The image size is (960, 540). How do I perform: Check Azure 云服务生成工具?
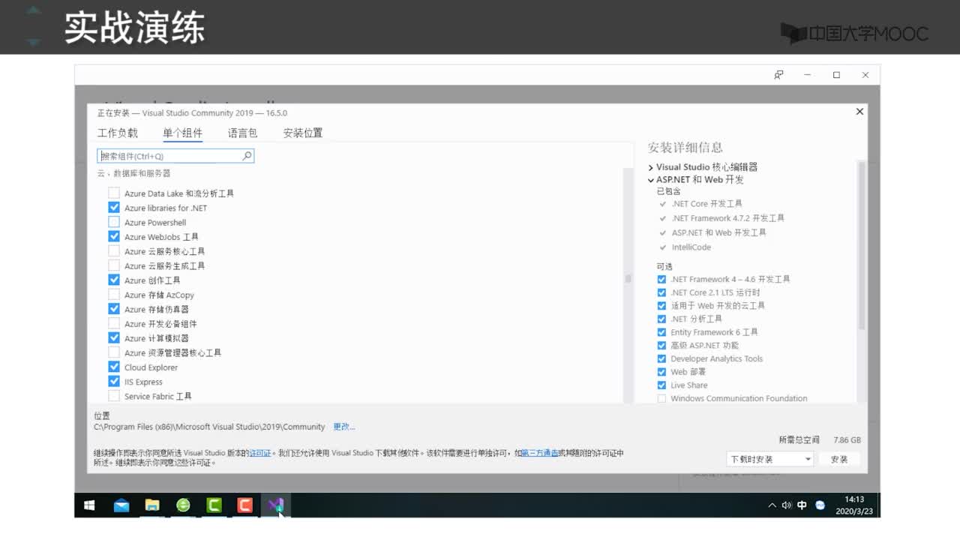[x=114, y=265]
